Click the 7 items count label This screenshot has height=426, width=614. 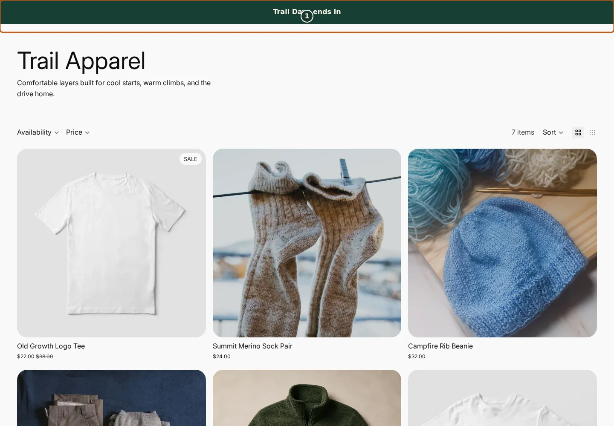pyautogui.click(x=523, y=132)
